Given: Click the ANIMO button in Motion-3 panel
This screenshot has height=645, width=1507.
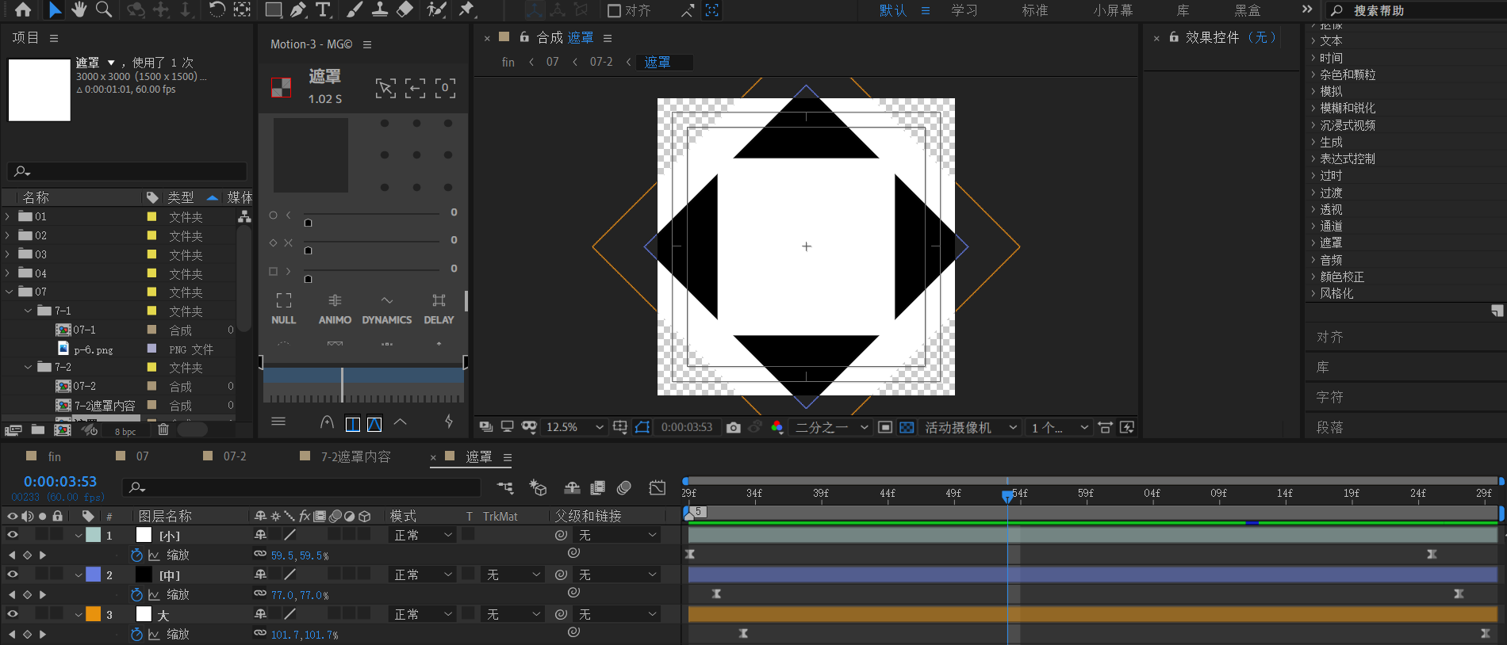Looking at the screenshot, I should pos(335,309).
